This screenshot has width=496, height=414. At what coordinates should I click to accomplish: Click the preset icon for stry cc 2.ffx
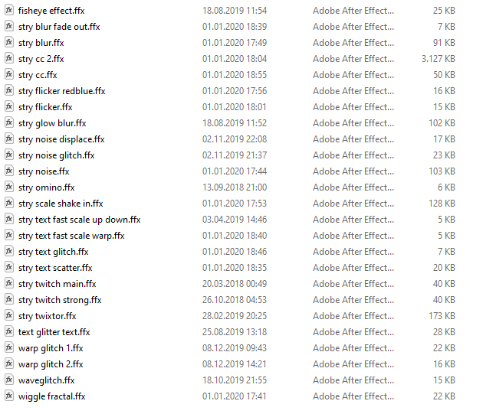click(x=9, y=58)
